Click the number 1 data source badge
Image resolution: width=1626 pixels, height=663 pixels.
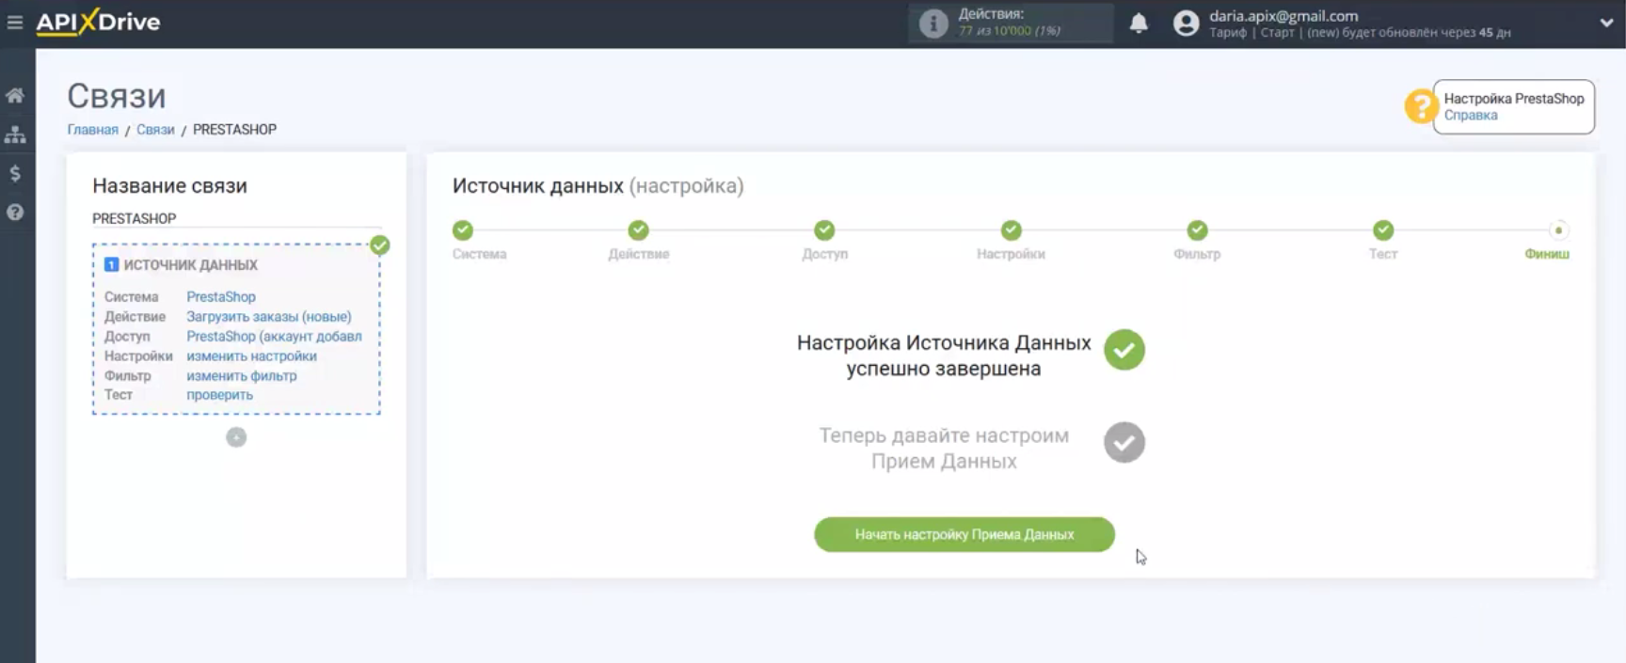point(111,265)
